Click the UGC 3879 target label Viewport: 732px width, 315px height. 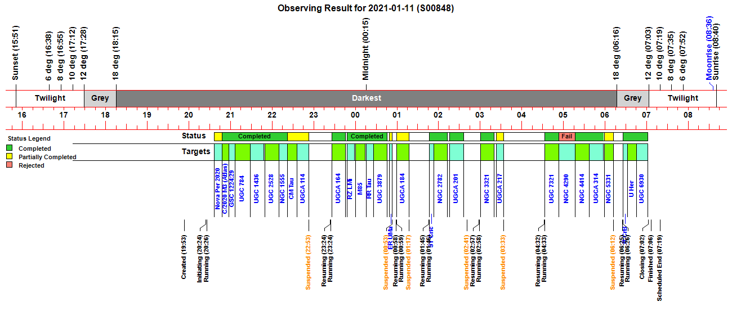click(x=380, y=188)
